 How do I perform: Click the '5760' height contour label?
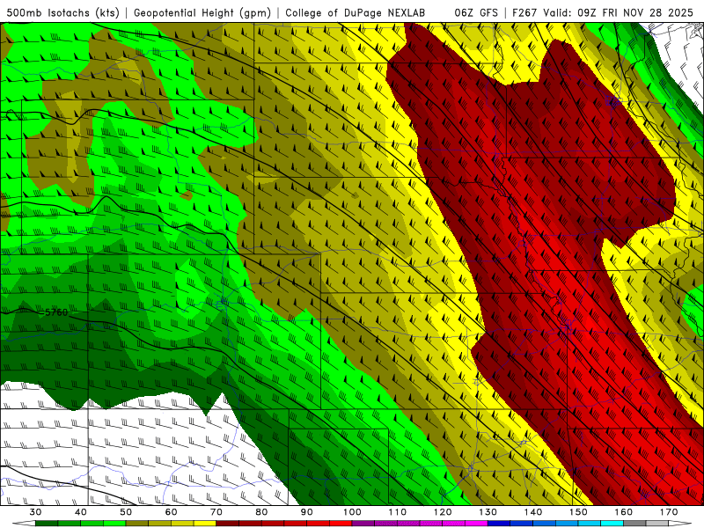coord(56,312)
